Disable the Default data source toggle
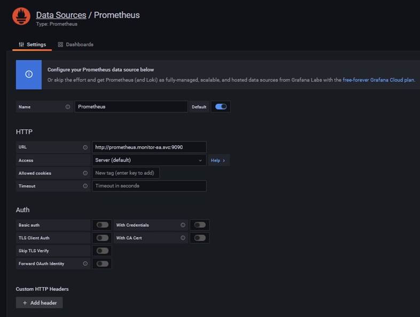The width and height of the screenshot is (420, 317). point(221,107)
